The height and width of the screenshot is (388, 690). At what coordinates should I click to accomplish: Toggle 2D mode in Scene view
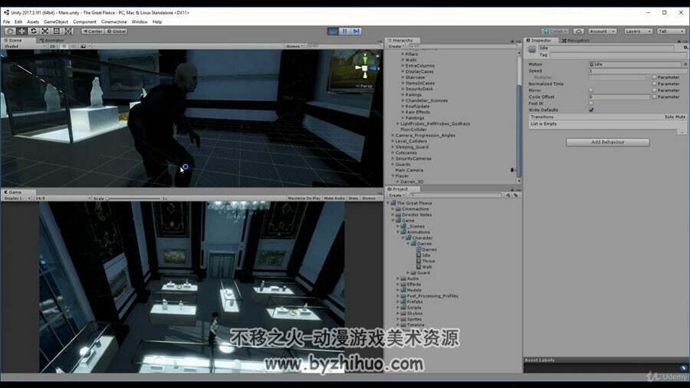tap(52, 46)
